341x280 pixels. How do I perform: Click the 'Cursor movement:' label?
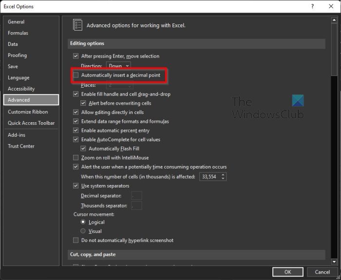[x=94, y=214]
